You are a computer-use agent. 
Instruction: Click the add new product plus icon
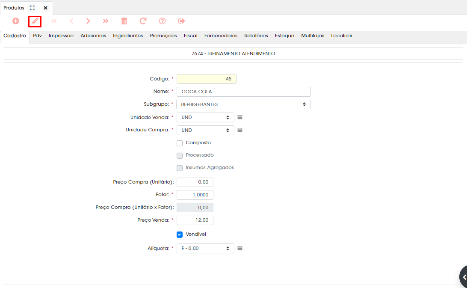16,21
